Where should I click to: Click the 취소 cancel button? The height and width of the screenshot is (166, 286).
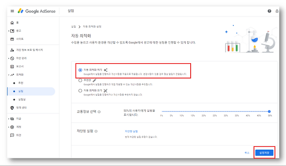click(247, 153)
